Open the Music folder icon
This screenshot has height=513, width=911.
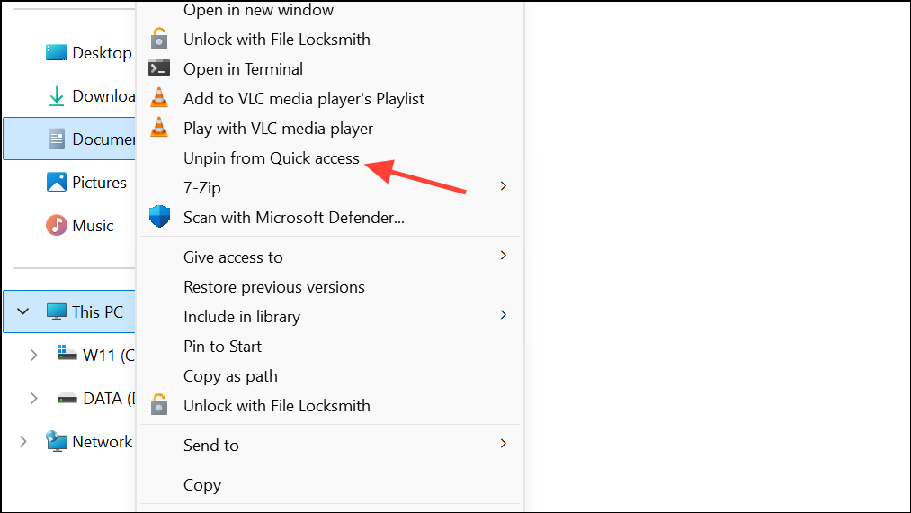pos(57,225)
